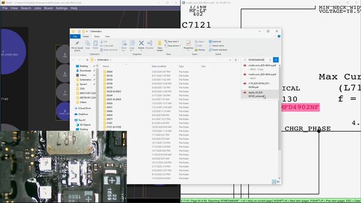Open the Easy access dropdown

173,46
